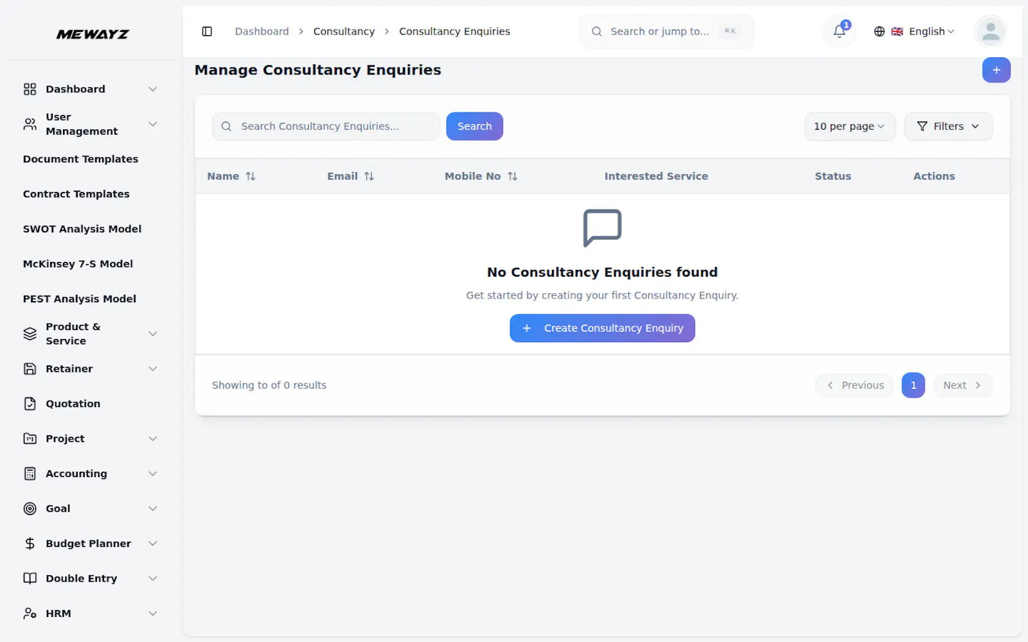The height and width of the screenshot is (642, 1028).
Task: Click the user avatar icon
Action: click(990, 31)
